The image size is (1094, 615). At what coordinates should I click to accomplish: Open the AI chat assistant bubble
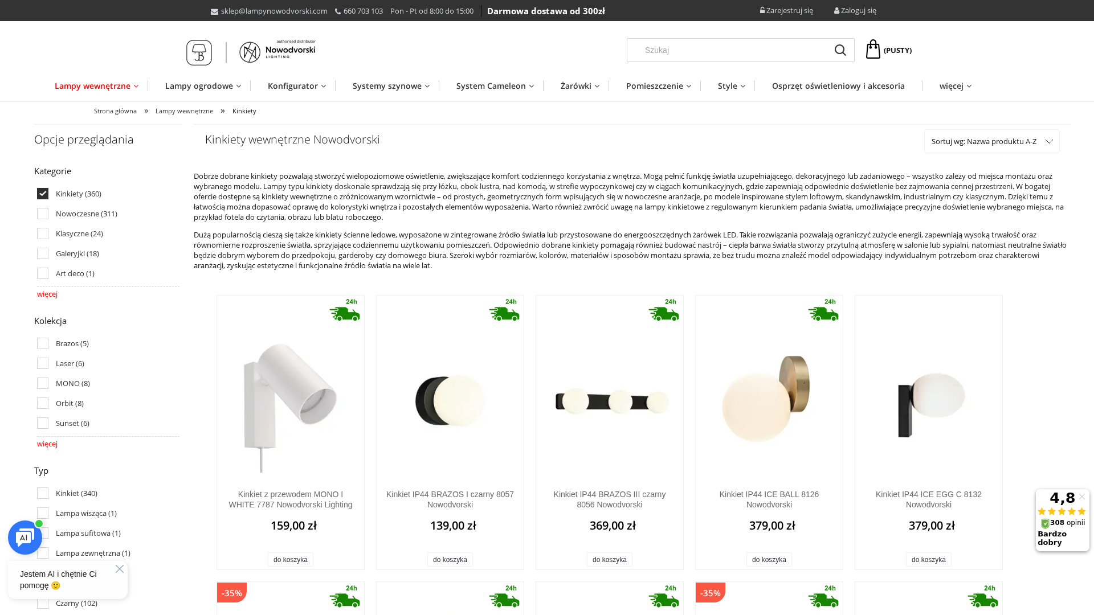(25, 538)
